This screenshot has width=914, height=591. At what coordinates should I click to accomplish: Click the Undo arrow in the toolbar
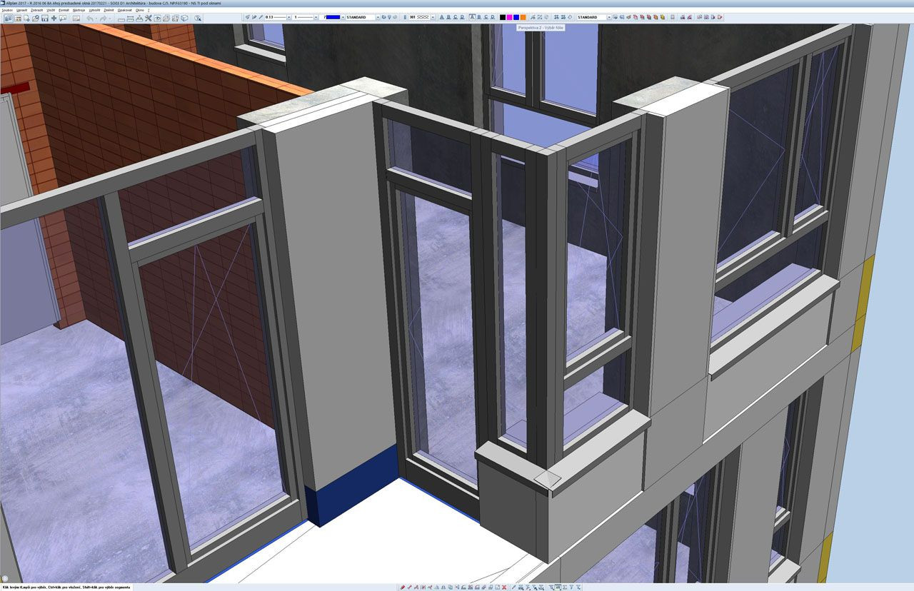click(x=91, y=18)
